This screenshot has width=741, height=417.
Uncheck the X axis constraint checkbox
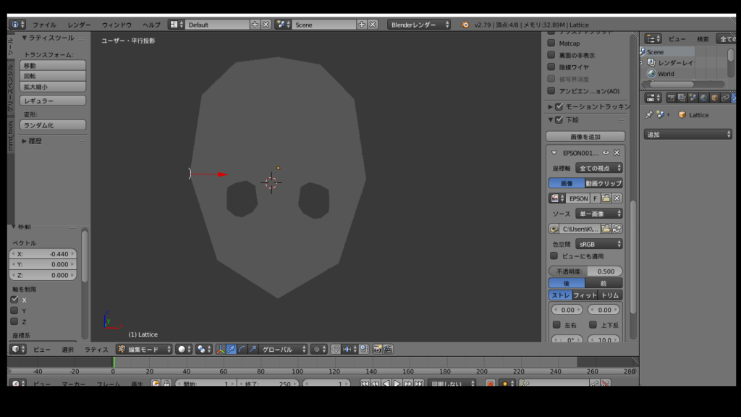tap(14, 299)
